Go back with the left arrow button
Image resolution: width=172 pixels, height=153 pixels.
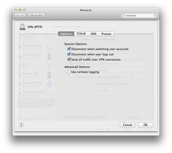click(17, 15)
